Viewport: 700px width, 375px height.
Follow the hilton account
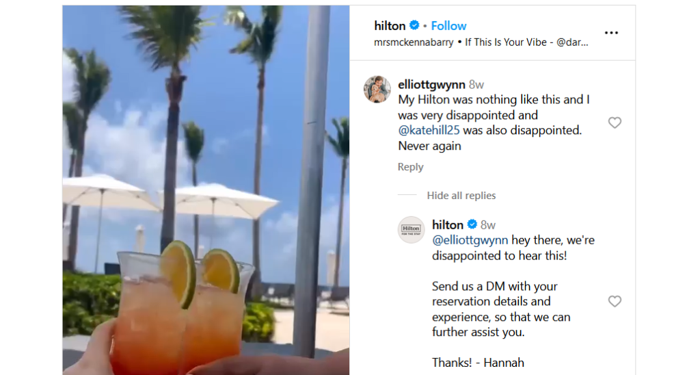(448, 26)
